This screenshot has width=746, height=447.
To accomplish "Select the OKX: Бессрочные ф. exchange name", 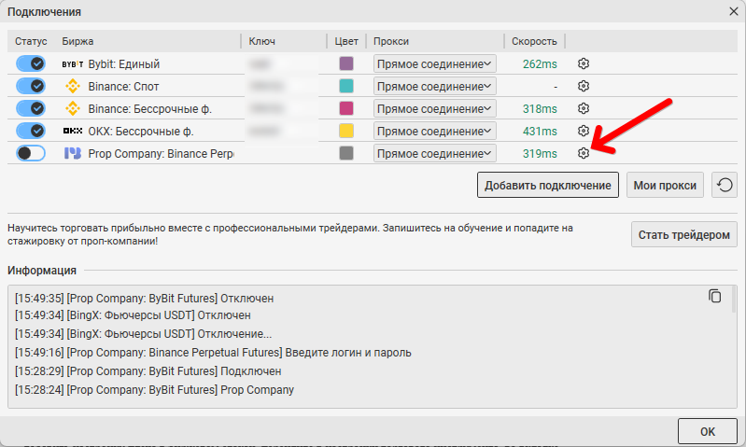I will click(x=141, y=132).
